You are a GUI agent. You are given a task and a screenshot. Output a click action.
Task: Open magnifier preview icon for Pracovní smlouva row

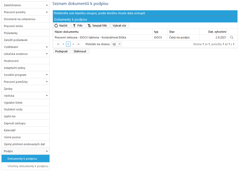point(232,37)
